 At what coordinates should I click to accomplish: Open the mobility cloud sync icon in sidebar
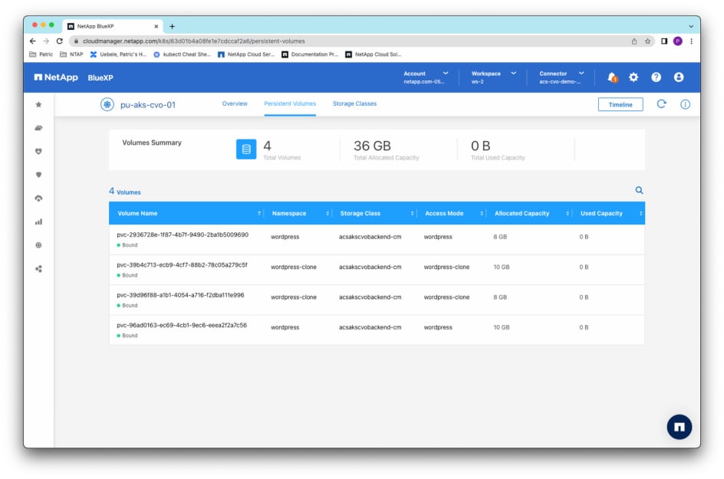[x=39, y=198]
